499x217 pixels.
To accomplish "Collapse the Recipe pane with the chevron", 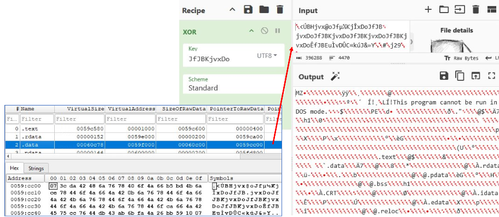I will coord(232,10).
